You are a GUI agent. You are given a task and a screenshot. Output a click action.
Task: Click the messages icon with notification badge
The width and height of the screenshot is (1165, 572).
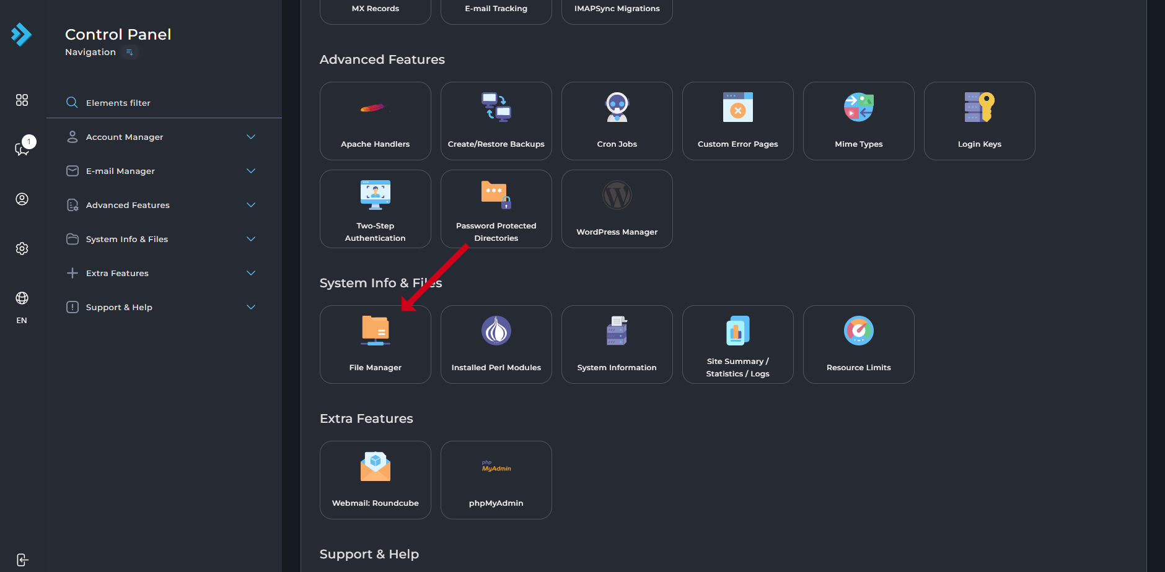22,149
